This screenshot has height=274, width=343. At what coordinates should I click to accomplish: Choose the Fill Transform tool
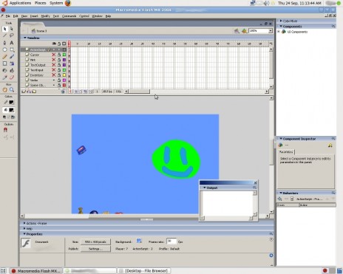click(11, 64)
